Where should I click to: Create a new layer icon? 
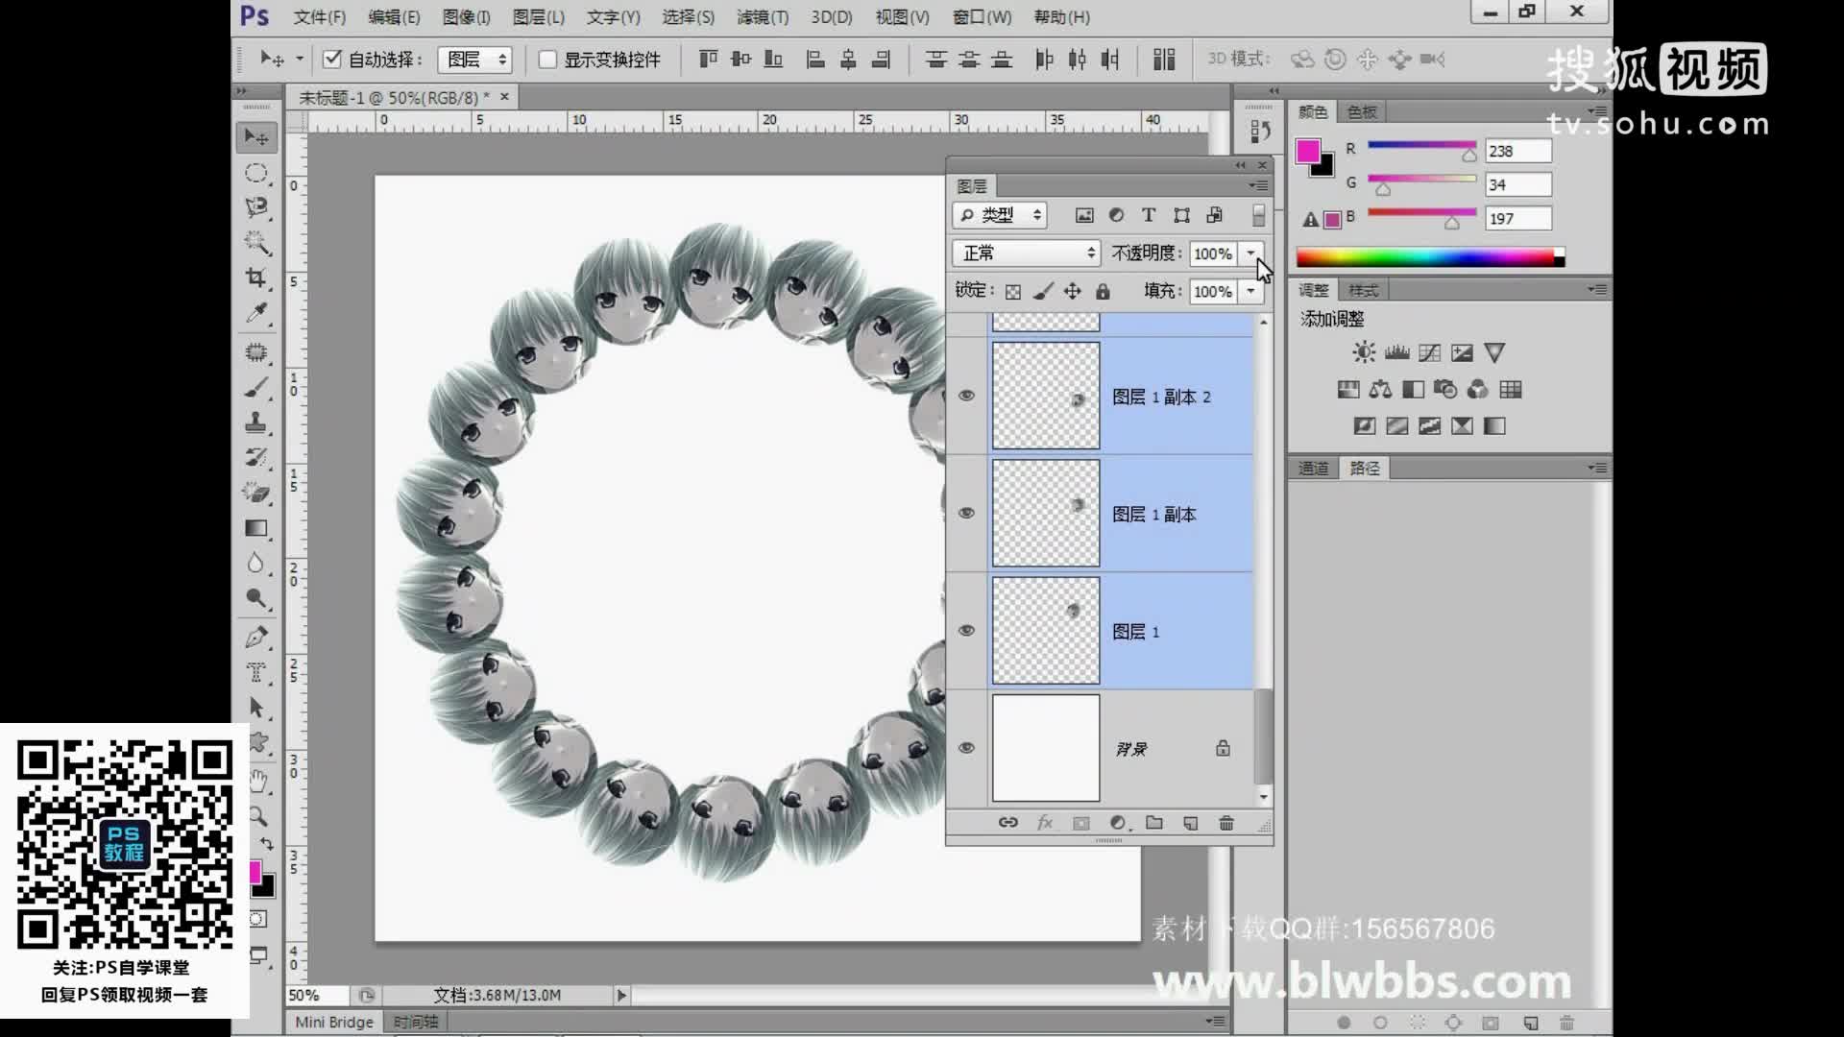(1191, 823)
